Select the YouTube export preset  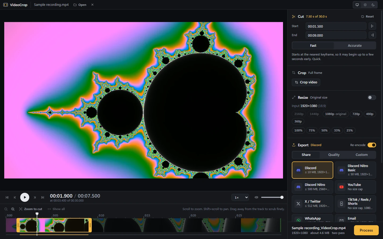[x=355, y=187]
